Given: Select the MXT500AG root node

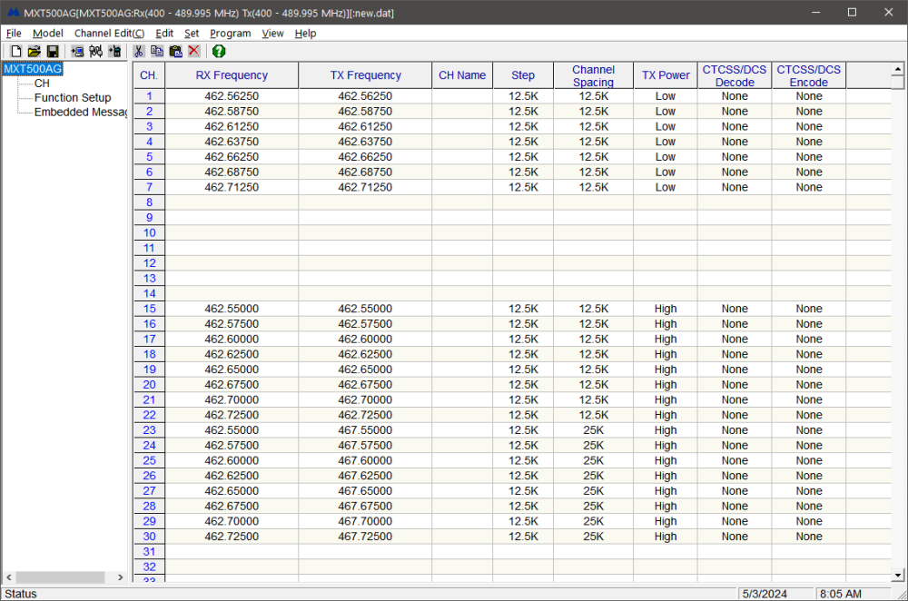Looking at the screenshot, I should (33, 68).
